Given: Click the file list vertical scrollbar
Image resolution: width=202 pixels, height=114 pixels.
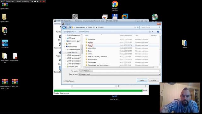Looking at the screenshot, I should [x=160, y=49].
